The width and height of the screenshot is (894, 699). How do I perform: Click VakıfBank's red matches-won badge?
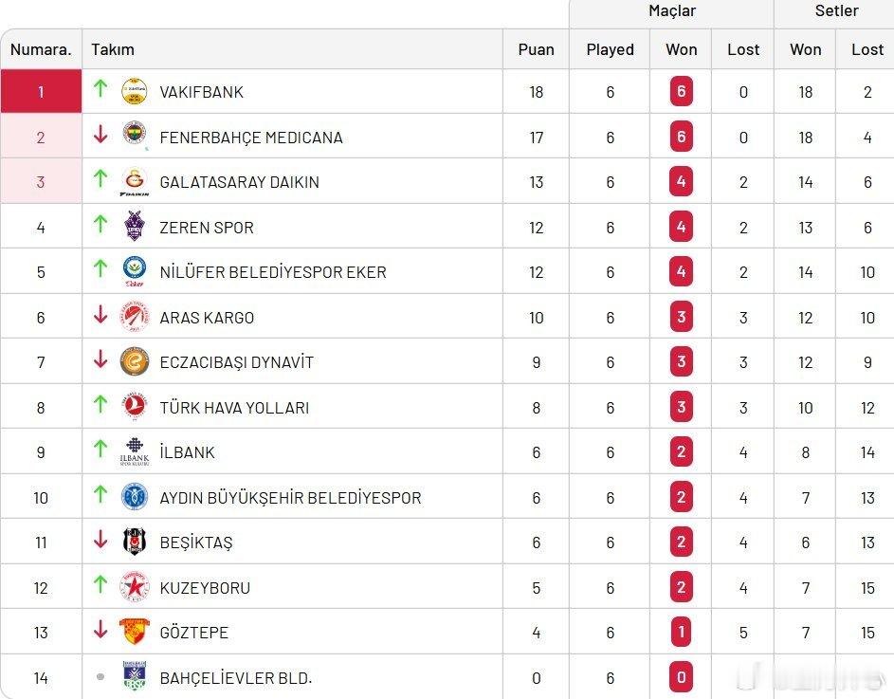pyautogui.click(x=681, y=92)
